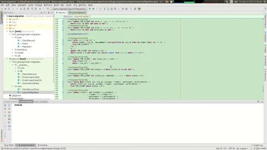Click the migrateFromTmp() breadcrumb item
This screenshot has width=267, height=150.
pyautogui.click(x=83, y=17)
